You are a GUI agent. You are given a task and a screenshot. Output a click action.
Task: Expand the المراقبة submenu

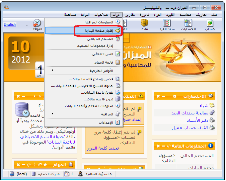point(84,114)
